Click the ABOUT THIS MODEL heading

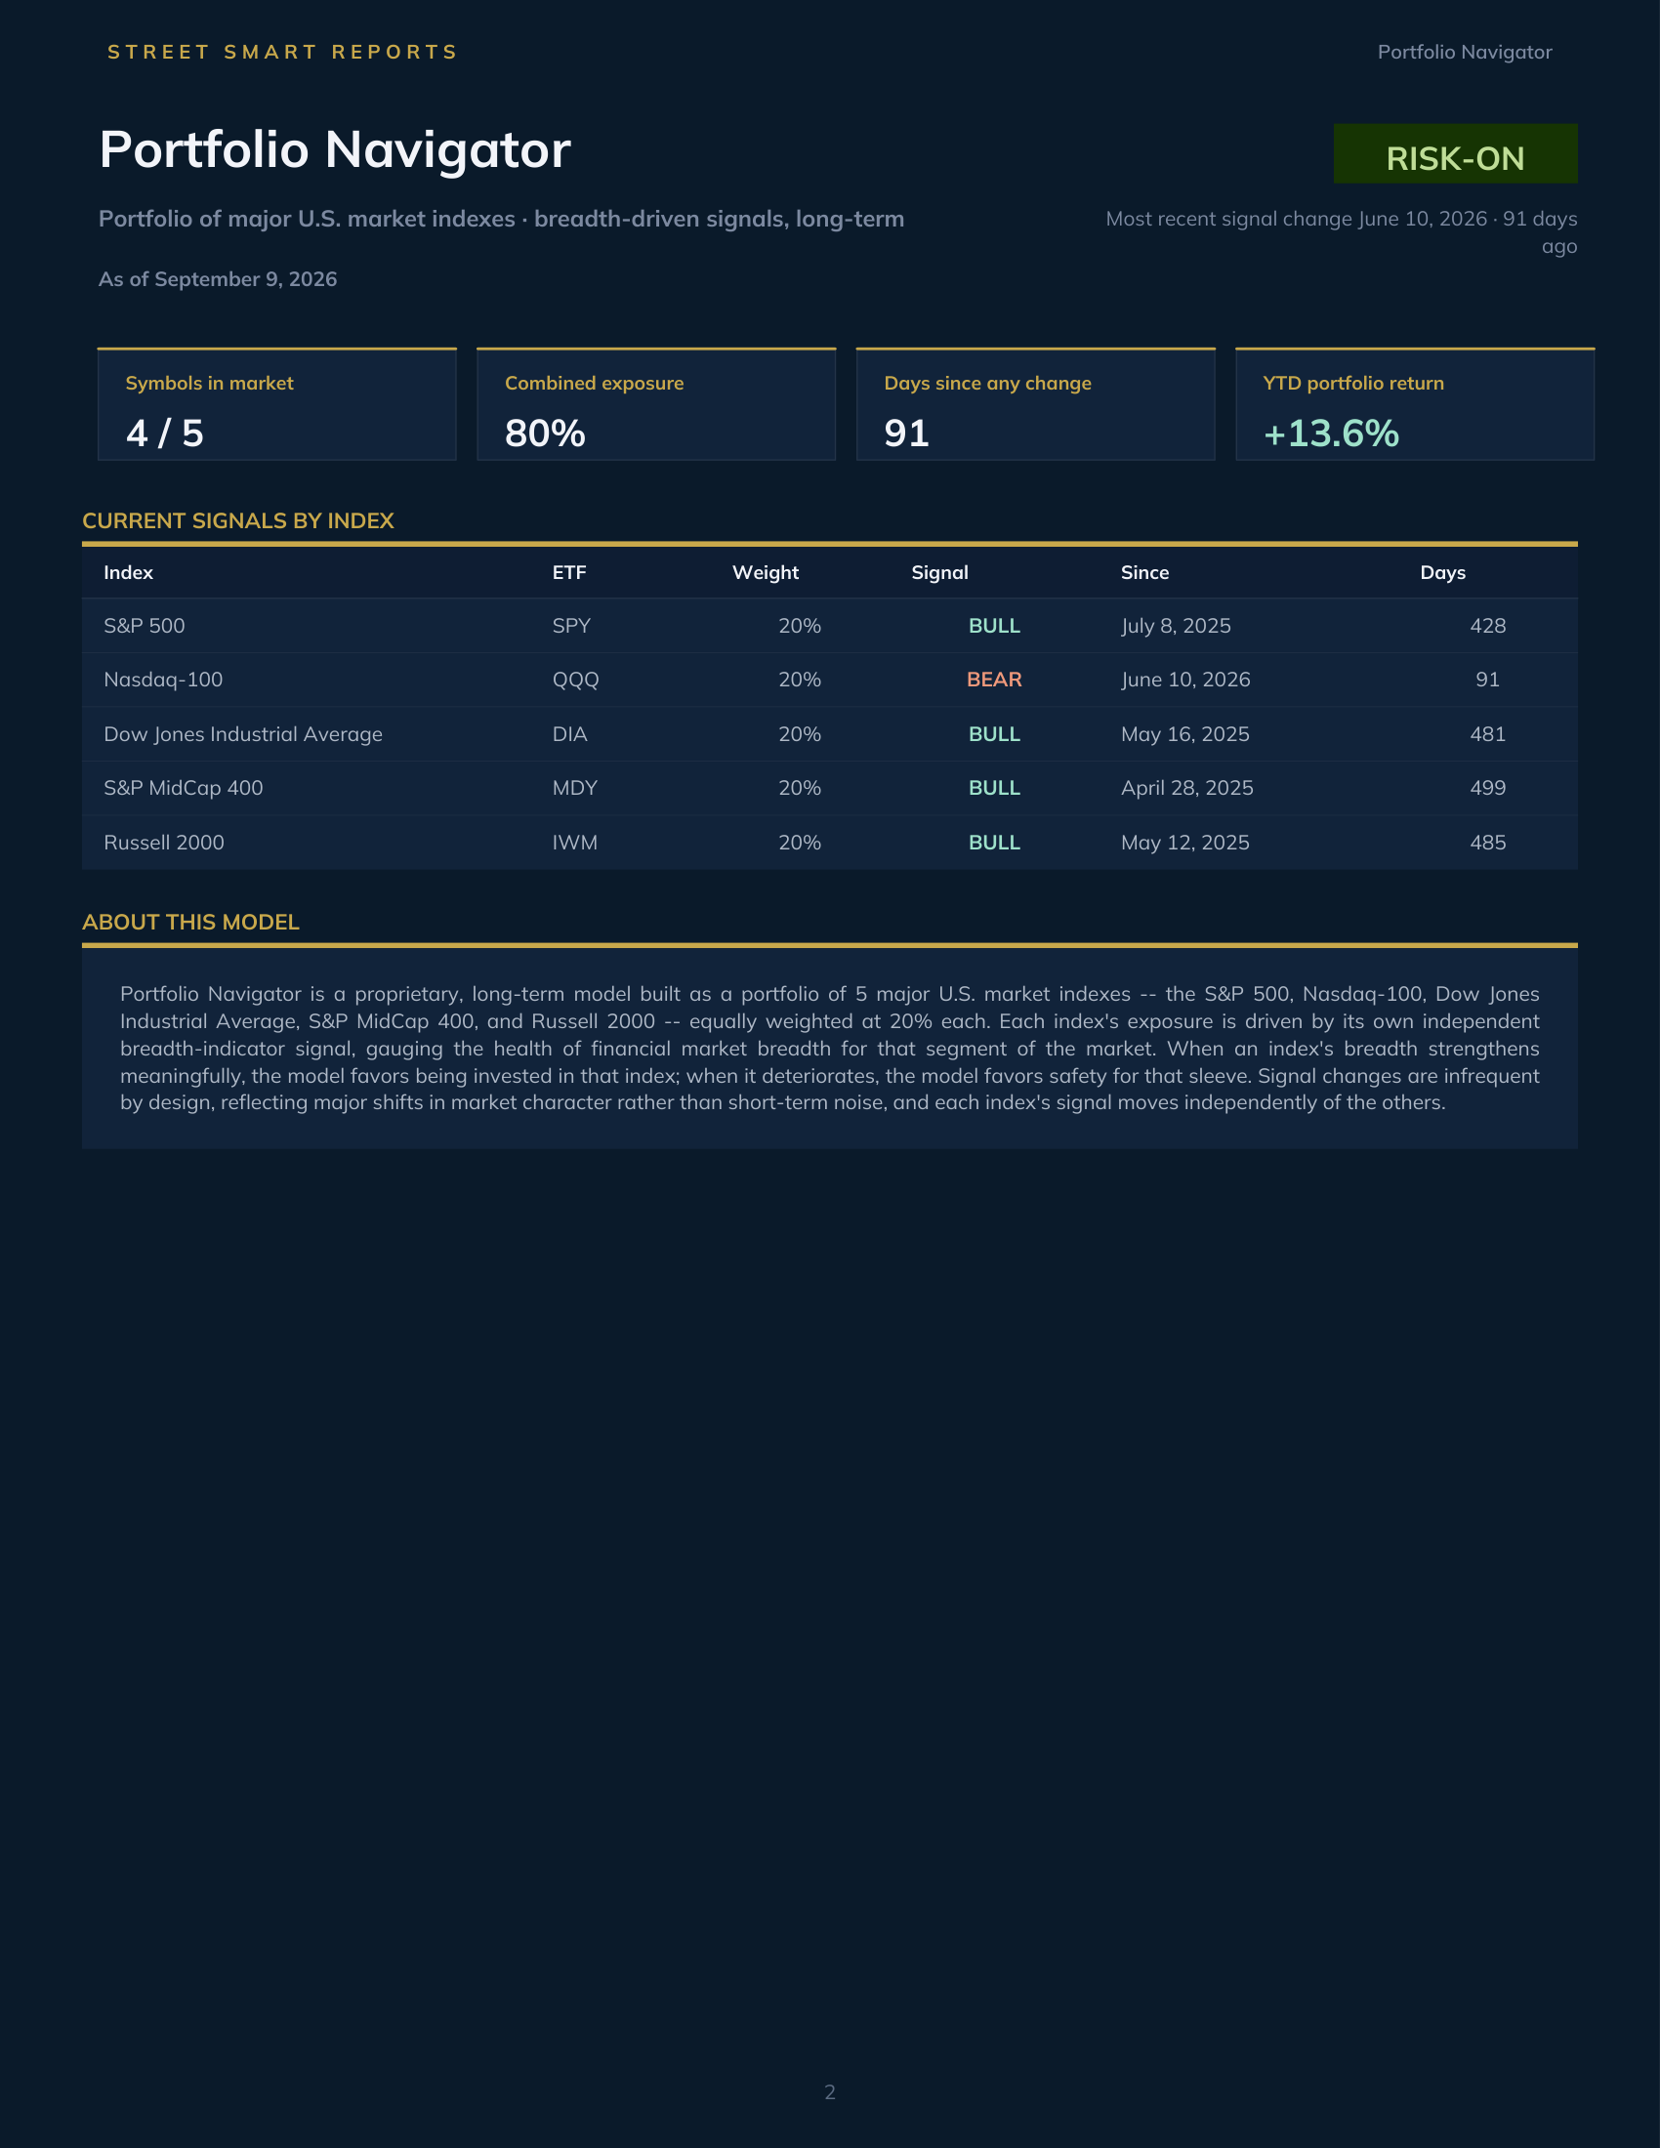click(190, 923)
